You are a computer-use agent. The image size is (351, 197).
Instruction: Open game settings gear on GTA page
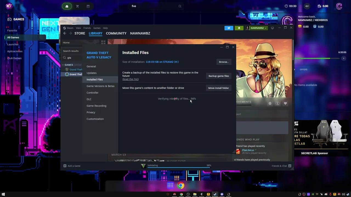(x=270, y=103)
